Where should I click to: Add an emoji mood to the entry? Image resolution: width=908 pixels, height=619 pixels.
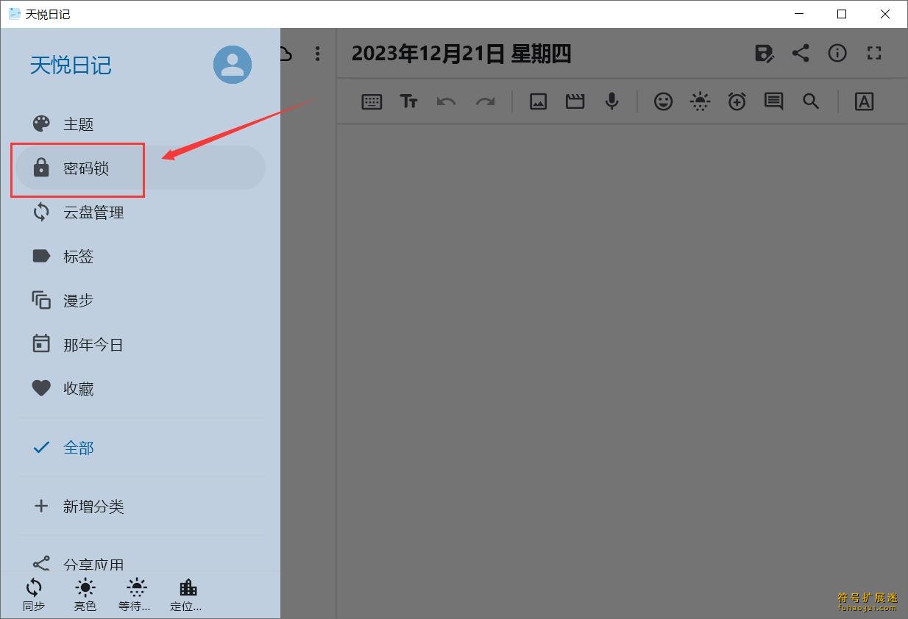coord(663,101)
